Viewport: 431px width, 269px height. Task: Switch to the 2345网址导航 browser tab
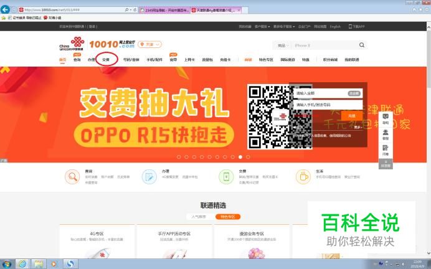(x=164, y=10)
